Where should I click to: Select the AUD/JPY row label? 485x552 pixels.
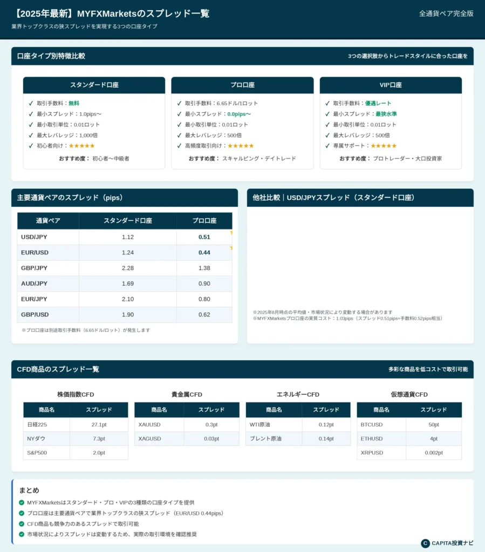point(34,284)
